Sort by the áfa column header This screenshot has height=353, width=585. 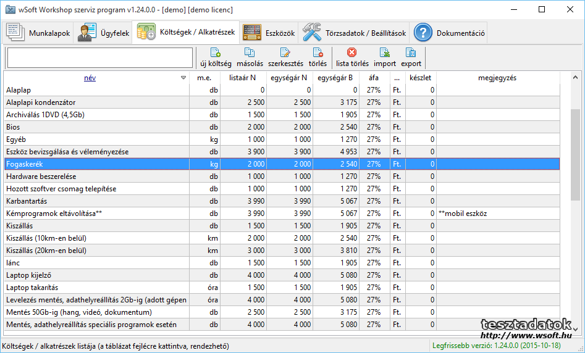pos(374,78)
